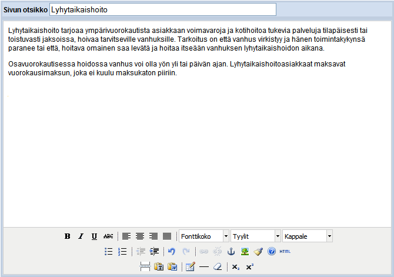Screen dimensions: 394x277
Task: Insert a hyperlink with the chain icon
Action: 204,251
